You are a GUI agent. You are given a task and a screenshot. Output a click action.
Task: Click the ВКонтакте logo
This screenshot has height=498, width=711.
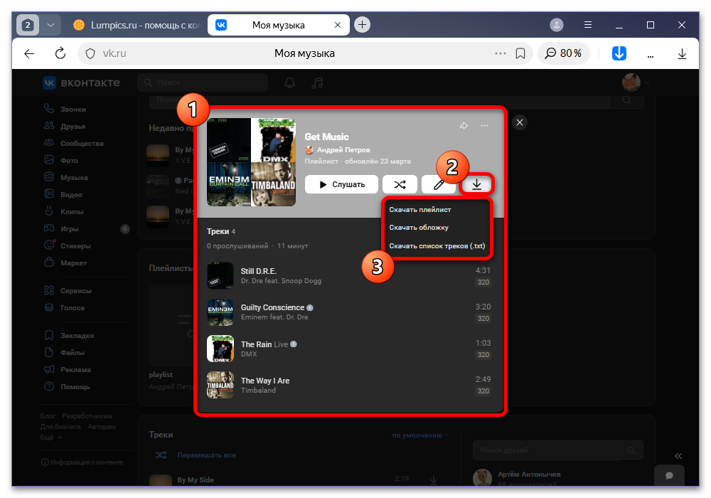pos(82,83)
